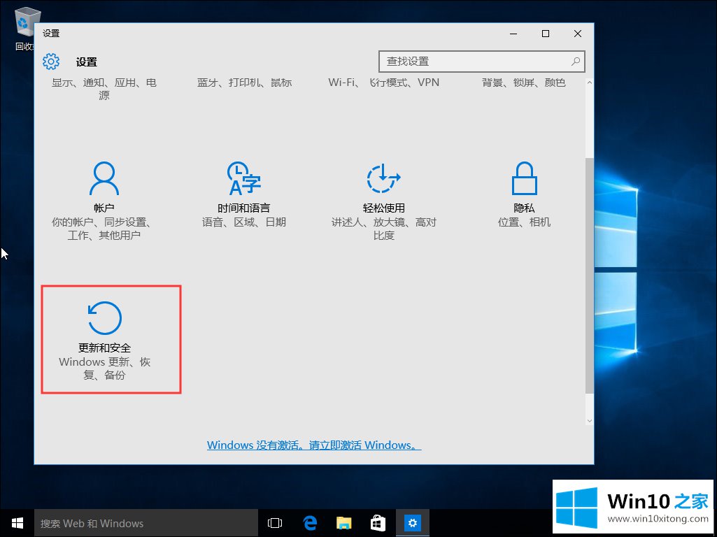Viewport: 717px width, 537px height.
Task: Open the Update & Security (更新和安全) icon
Action: [105, 318]
